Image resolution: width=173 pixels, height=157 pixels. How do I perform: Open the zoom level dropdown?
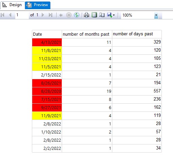(x=156, y=15)
